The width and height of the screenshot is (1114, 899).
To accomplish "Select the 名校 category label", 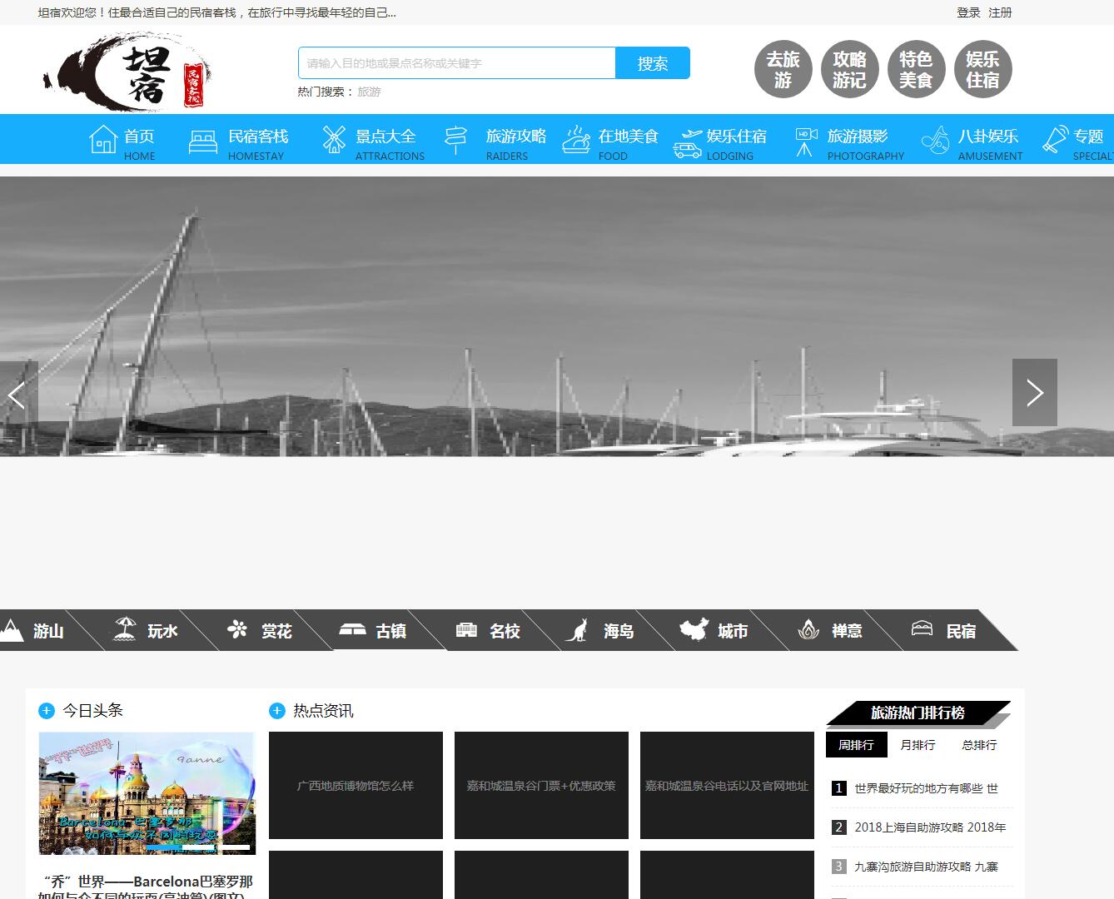I will [x=505, y=631].
